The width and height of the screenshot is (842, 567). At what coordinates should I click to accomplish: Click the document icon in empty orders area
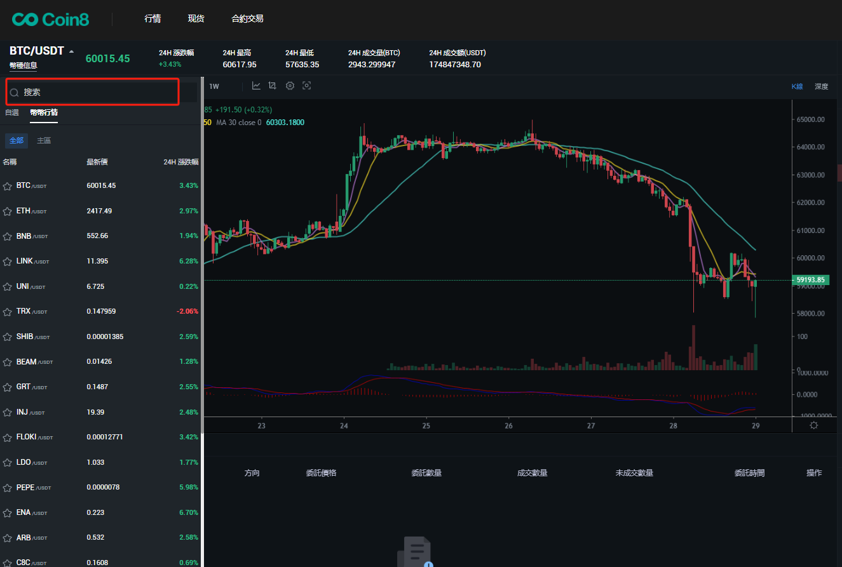415,552
